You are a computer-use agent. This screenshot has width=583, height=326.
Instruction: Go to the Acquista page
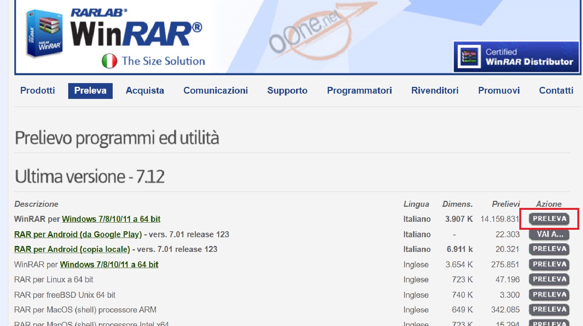pyautogui.click(x=145, y=91)
